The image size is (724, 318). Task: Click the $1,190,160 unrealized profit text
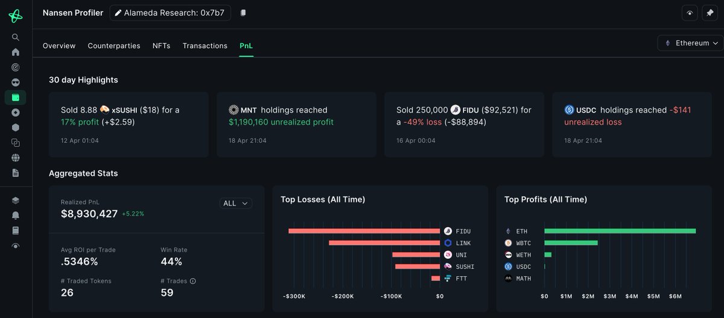point(281,122)
